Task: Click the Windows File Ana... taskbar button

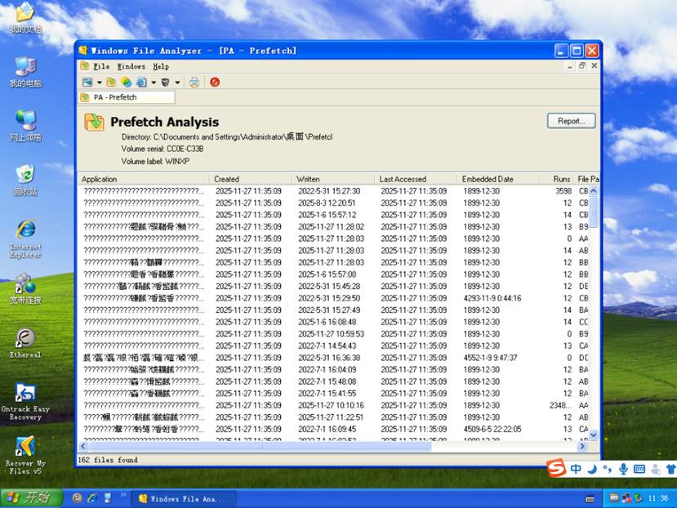Action: pos(183,498)
